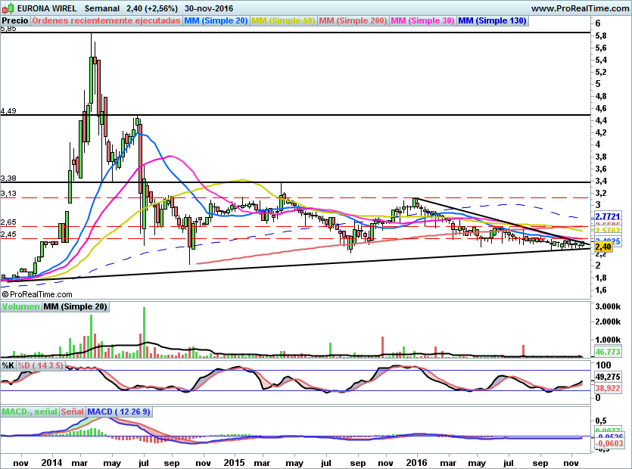The width and height of the screenshot is (632, 469).
Task: Click the Señal label in MACD panel
Action: [72, 412]
